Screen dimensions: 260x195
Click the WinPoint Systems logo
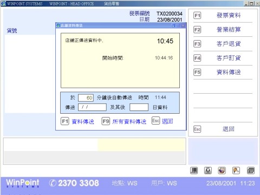[23, 183]
